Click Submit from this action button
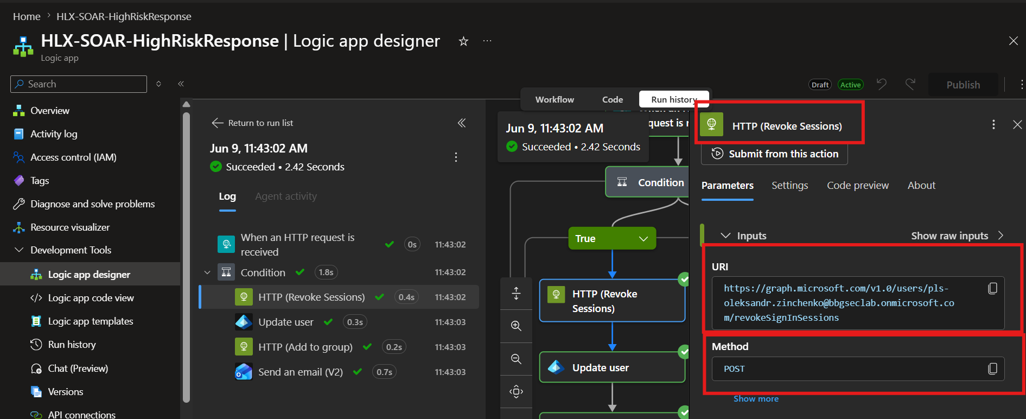 pyautogui.click(x=774, y=154)
